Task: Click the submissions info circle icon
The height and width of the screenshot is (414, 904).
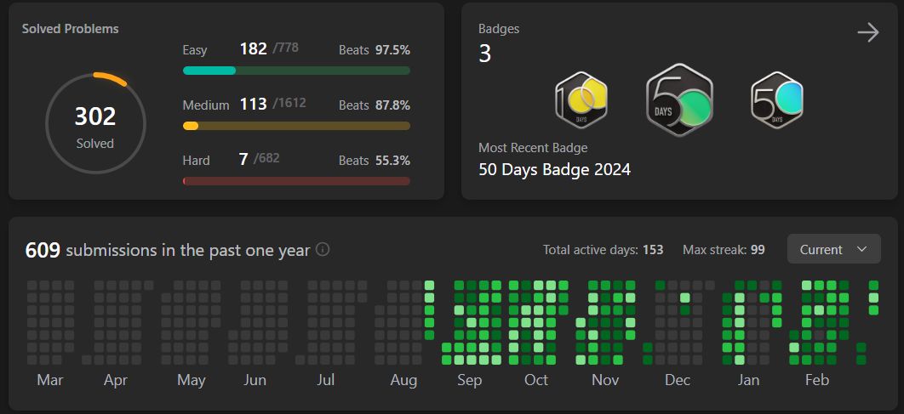Action: coord(323,250)
